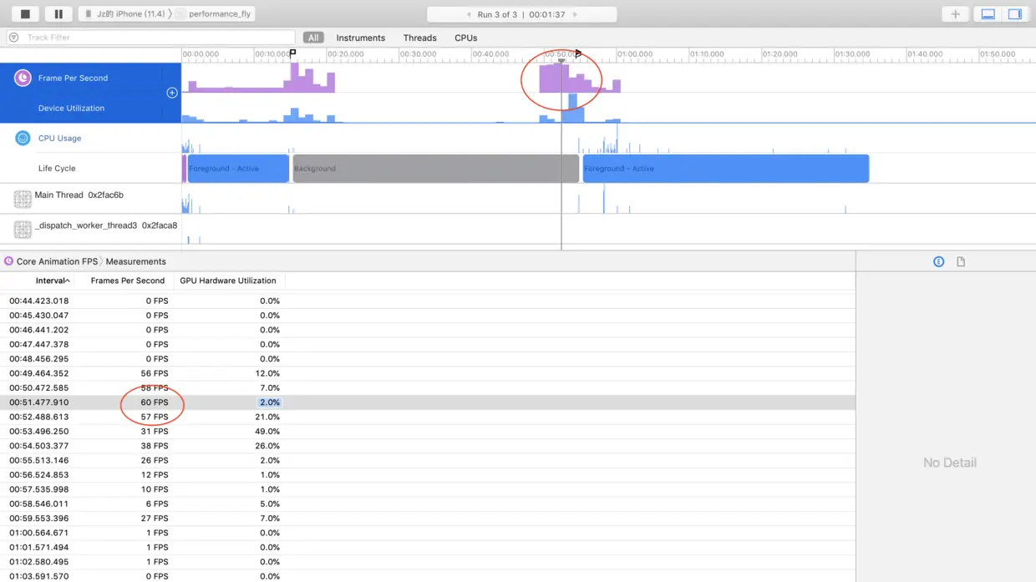Open the track filter options icon

click(x=14, y=38)
